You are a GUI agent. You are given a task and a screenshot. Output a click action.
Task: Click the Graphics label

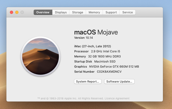tap(80, 67)
